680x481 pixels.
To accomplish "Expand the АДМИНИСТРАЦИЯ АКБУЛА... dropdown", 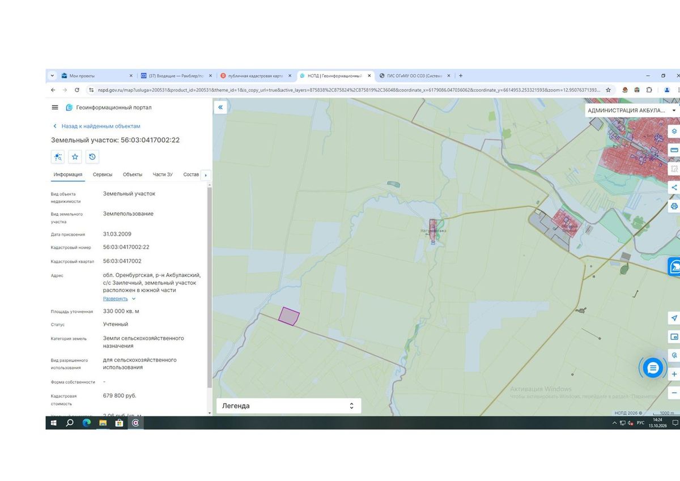I will 632,110.
